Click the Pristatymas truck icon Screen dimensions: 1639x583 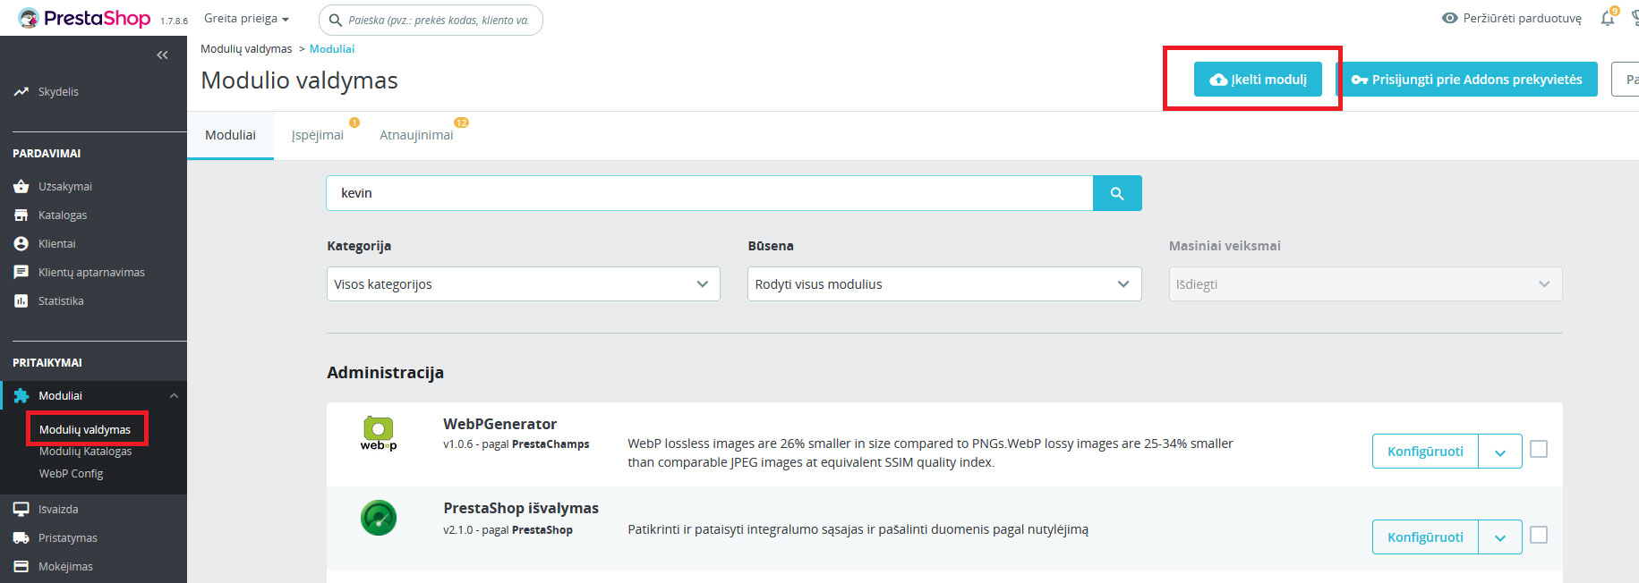coord(21,537)
